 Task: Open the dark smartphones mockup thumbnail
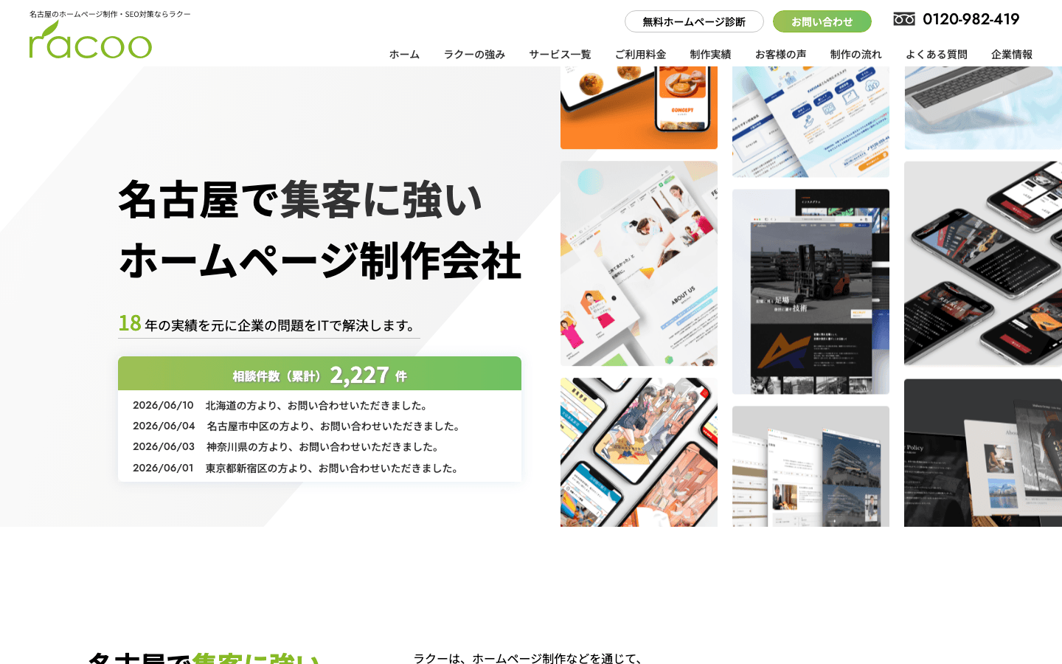pos(983,263)
